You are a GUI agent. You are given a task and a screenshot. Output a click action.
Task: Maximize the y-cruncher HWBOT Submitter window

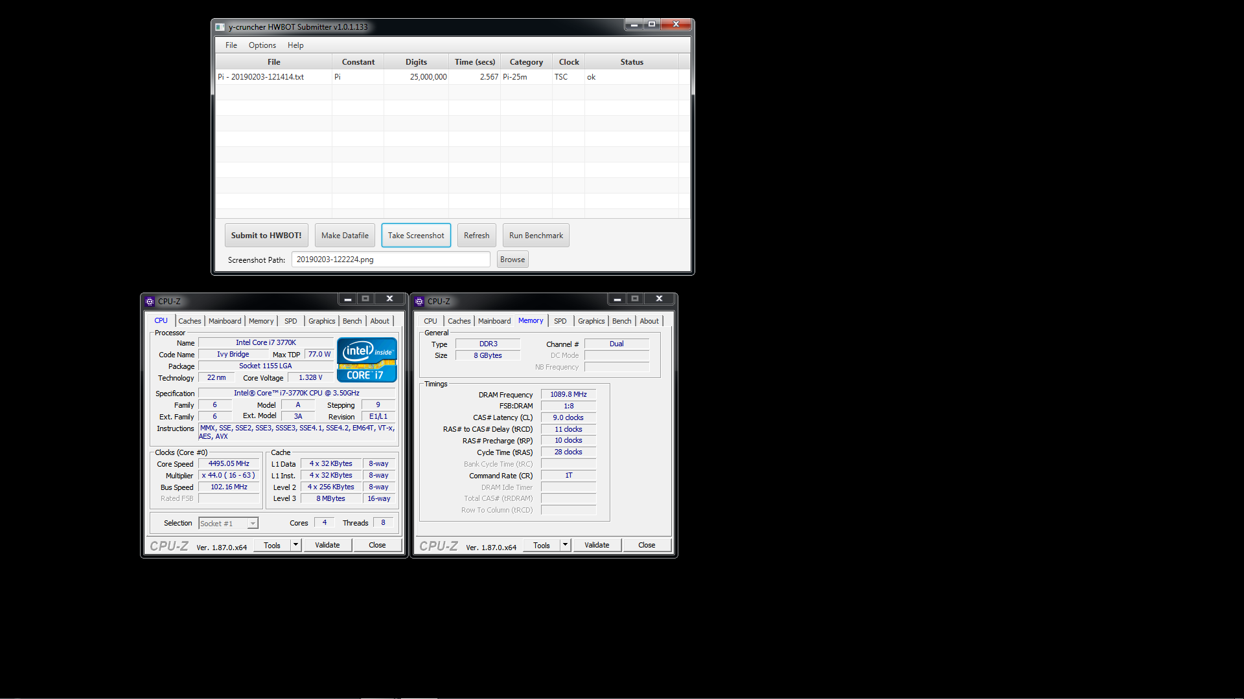pyautogui.click(x=652, y=25)
